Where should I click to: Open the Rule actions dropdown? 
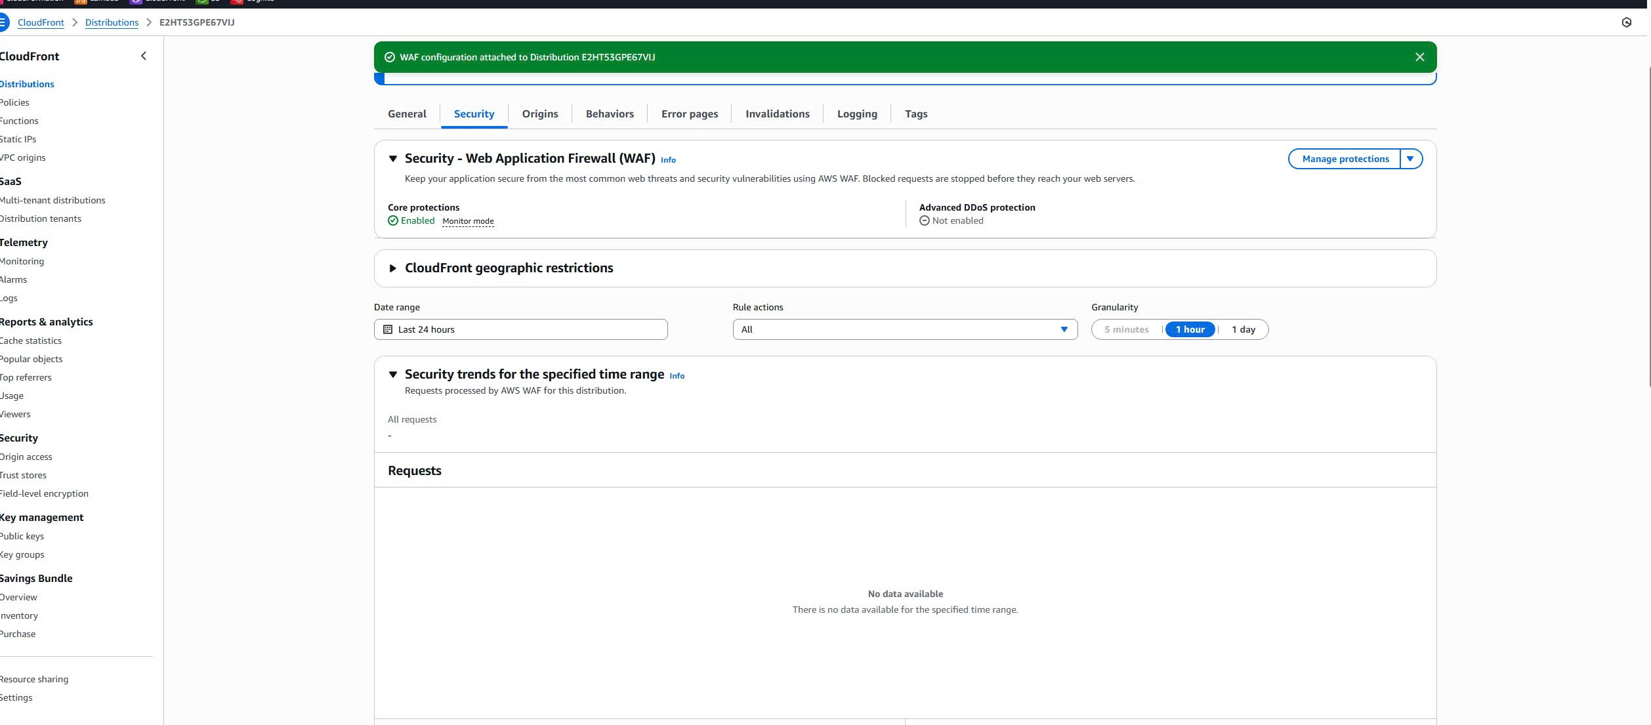[x=904, y=329]
